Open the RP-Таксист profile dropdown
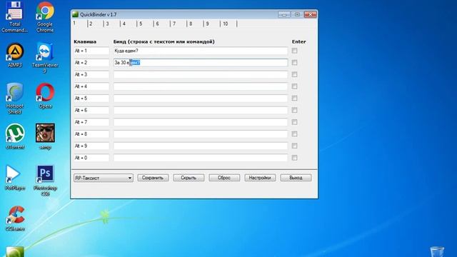Screen dimensions: 457x257 (x=104, y=178)
